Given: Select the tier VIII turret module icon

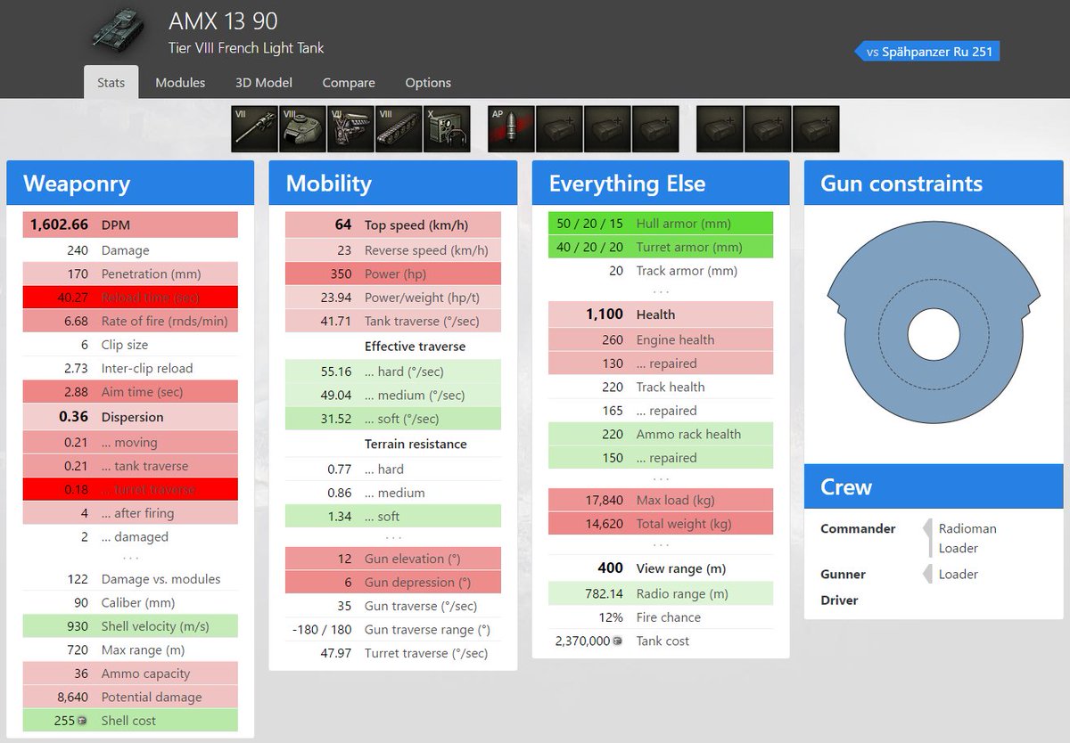Looking at the screenshot, I should click(302, 129).
